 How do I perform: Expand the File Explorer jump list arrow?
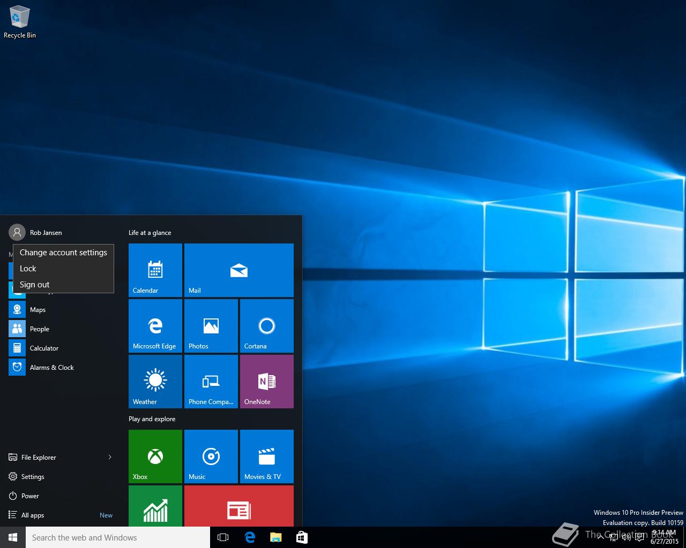110,457
